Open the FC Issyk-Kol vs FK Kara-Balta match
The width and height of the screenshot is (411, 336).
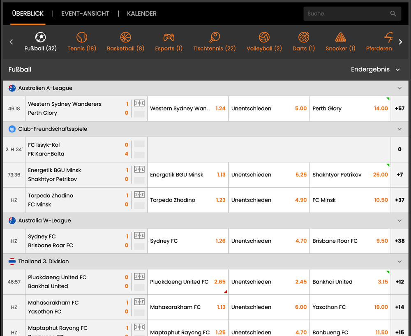pyautogui.click(x=78, y=150)
